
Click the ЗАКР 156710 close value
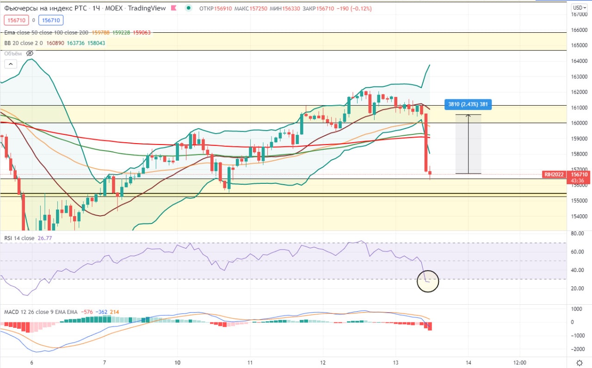318,9
